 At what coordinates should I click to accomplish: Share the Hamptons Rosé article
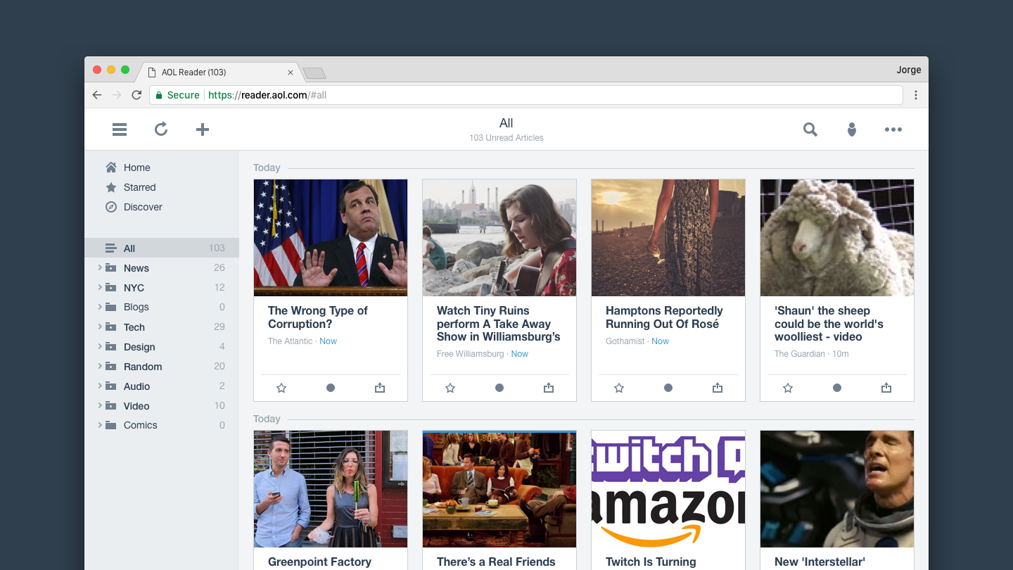(x=718, y=388)
